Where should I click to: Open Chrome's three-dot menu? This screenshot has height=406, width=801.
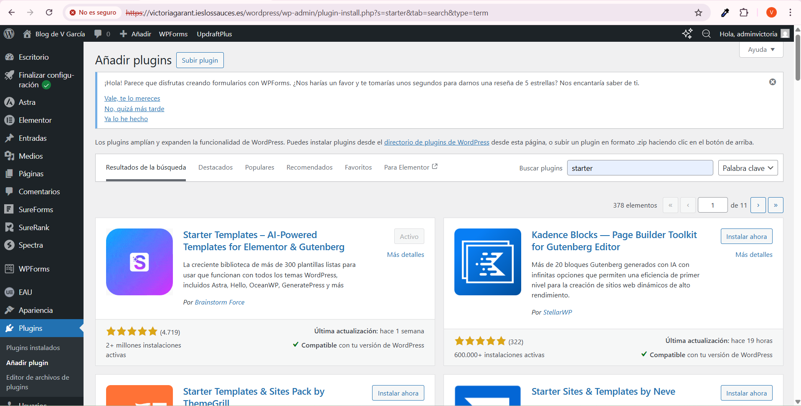(790, 13)
